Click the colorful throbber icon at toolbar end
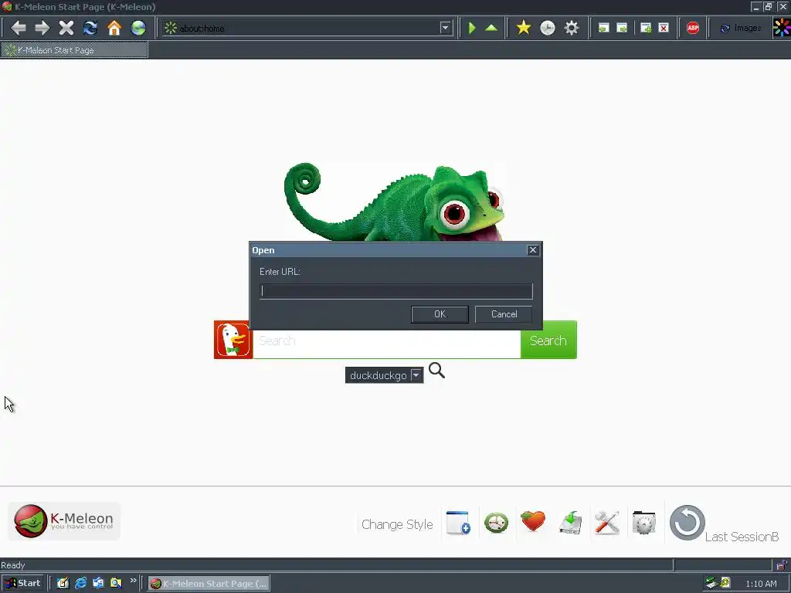 click(x=782, y=28)
